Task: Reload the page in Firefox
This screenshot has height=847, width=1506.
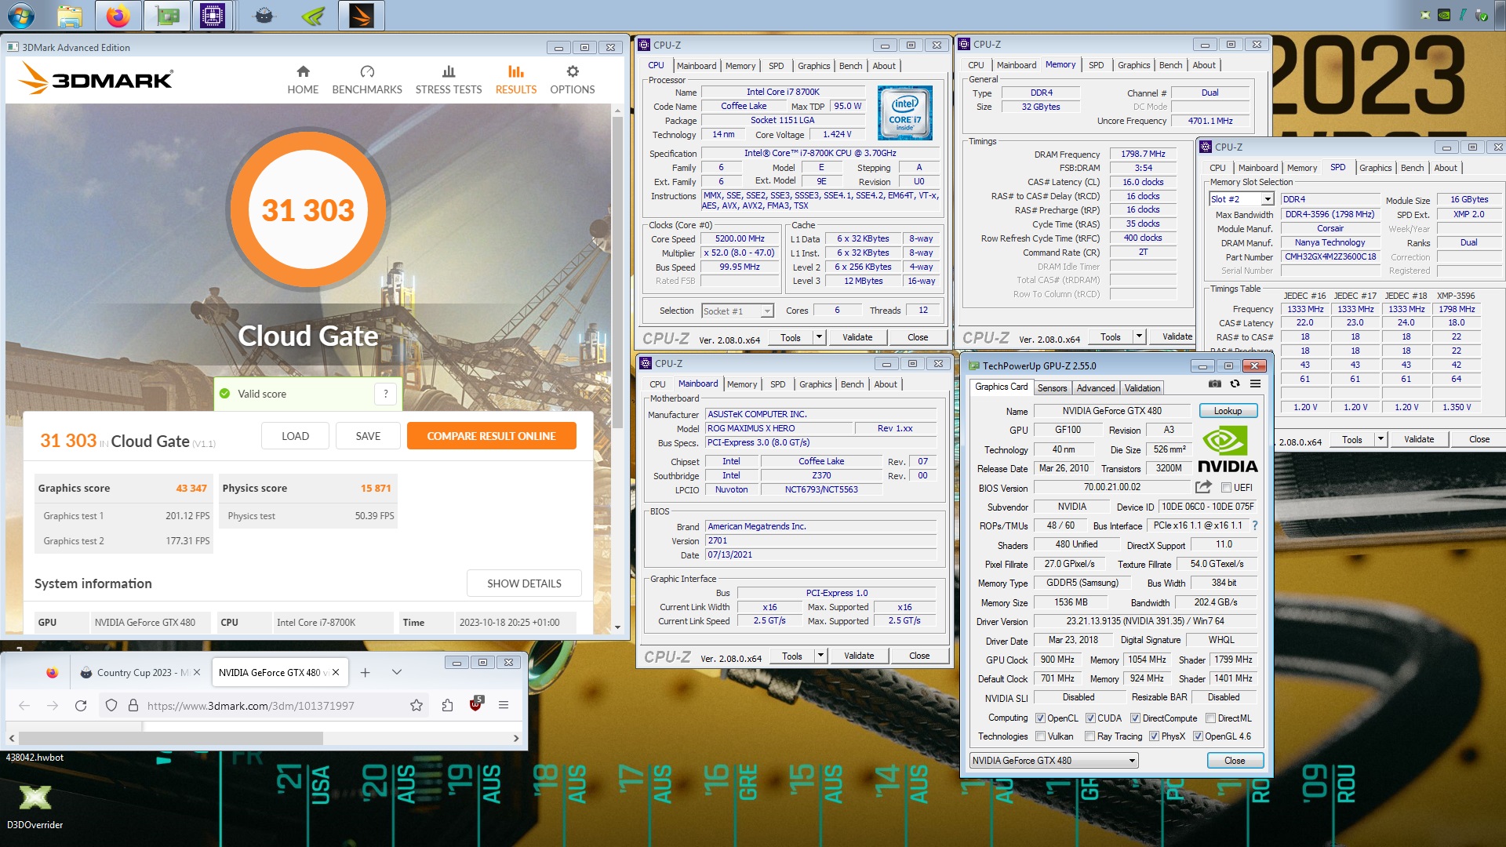Action: [x=80, y=705]
